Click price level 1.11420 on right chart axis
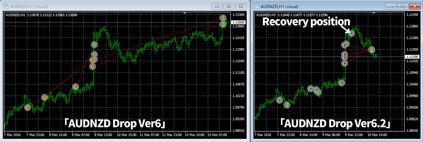The width and height of the screenshot is (423, 142). (x=412, y=61)
